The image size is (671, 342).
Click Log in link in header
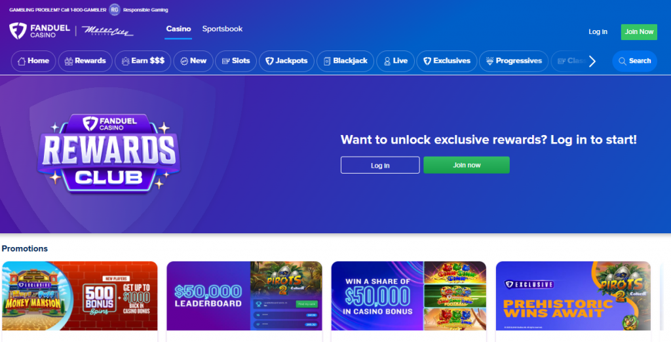point(598,31)
